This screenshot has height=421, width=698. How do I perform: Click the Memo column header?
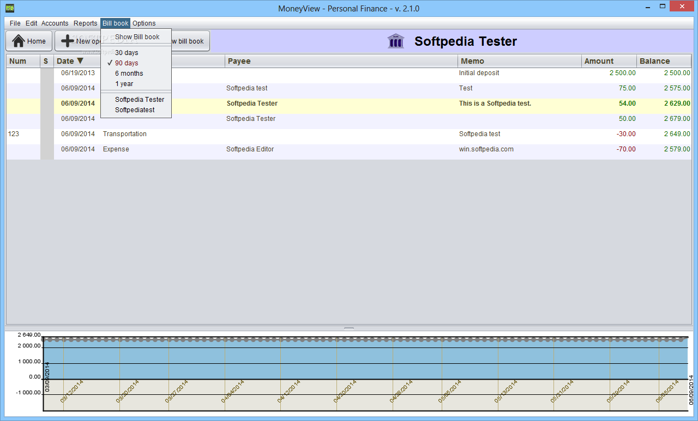click(x=520, y=61)
